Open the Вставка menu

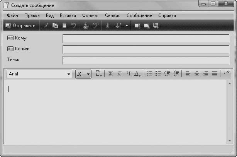tap(68, 15)
